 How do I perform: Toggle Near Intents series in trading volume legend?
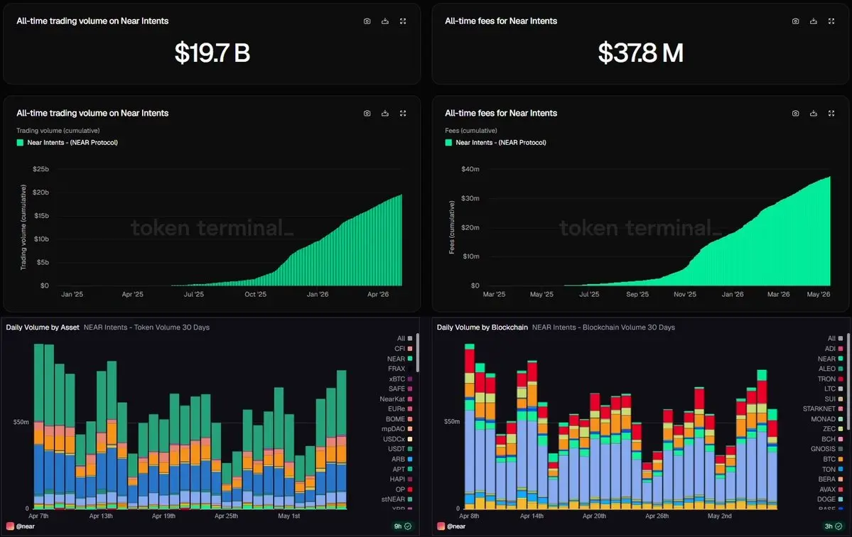tap(68, 143)
